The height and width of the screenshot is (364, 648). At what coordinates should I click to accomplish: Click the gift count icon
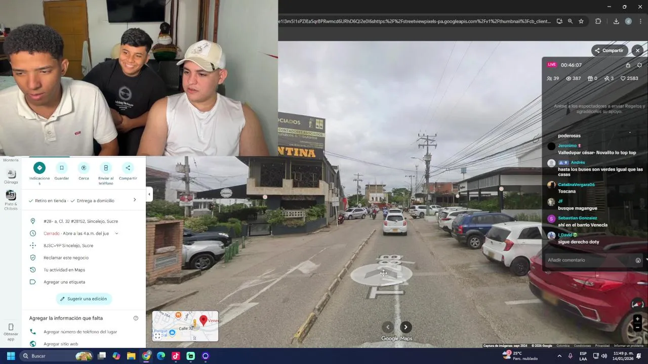(590, 78)
